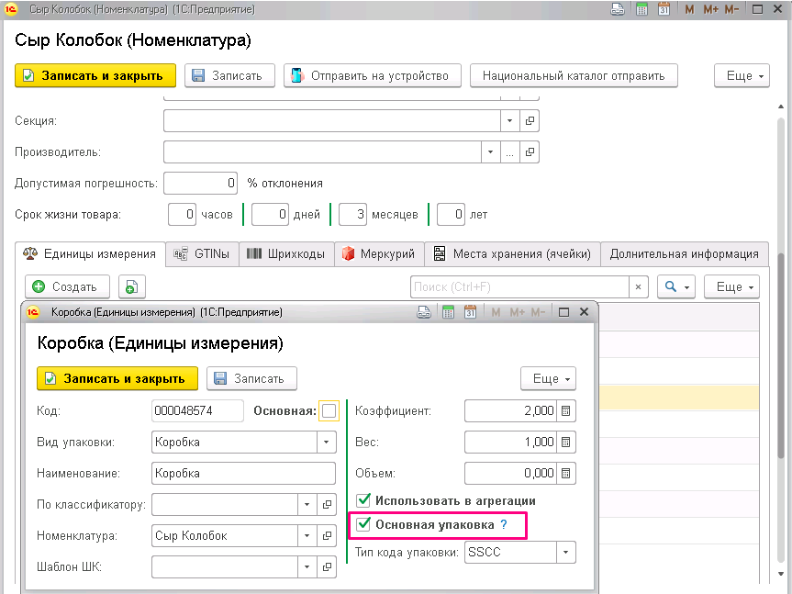Click the copy-create icon next to Создать
Screen dimensions: 792x594
point(132,286)
